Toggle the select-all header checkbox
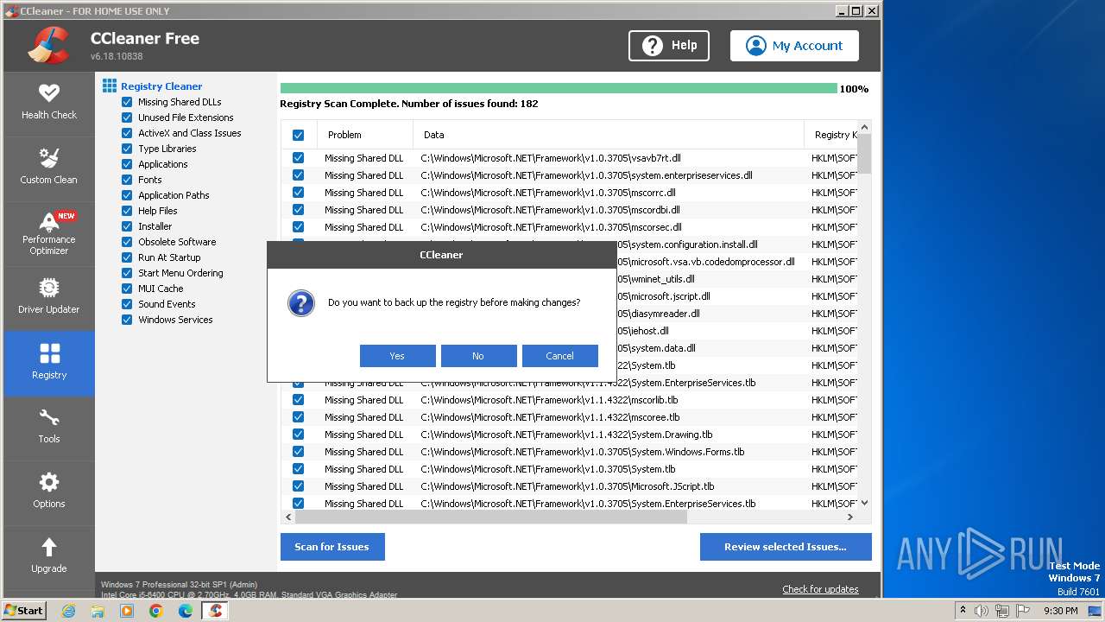 (x=298, y=135)
